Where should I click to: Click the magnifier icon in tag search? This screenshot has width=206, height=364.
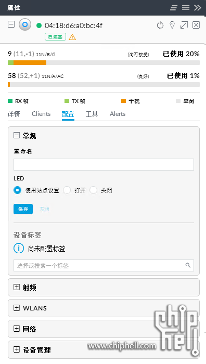(x=188, y=265)
